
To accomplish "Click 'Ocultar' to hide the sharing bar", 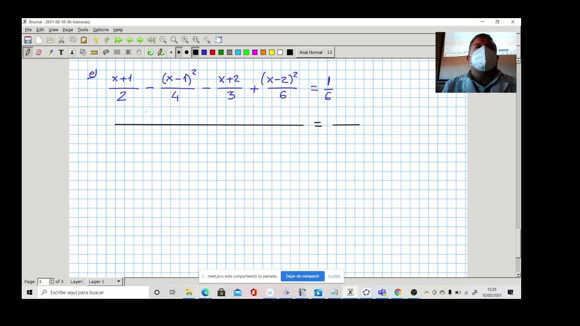I will [334, 276].
